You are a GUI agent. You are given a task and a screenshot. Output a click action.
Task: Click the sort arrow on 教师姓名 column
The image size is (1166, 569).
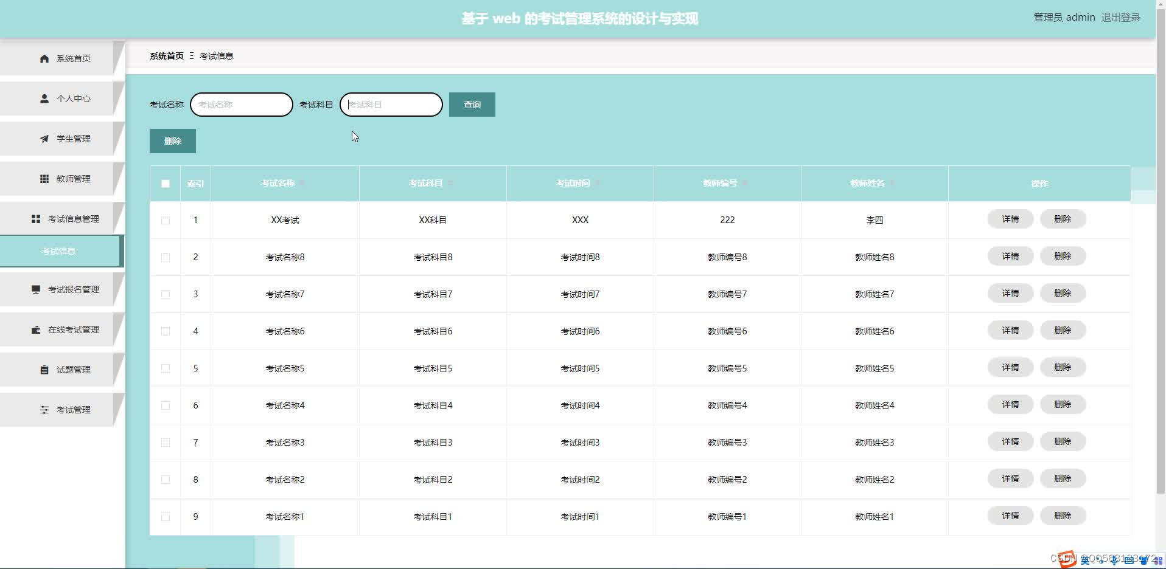click(892, 182)
